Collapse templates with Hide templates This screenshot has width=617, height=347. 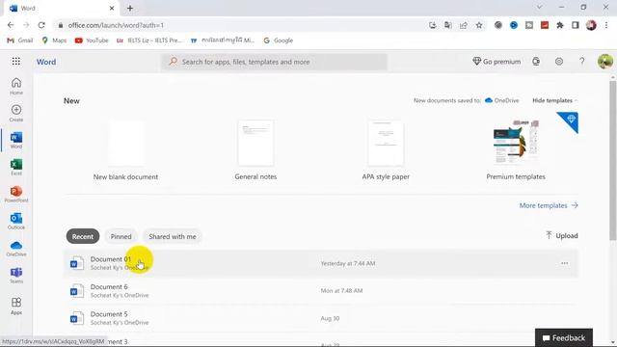(x=555, y=100)
